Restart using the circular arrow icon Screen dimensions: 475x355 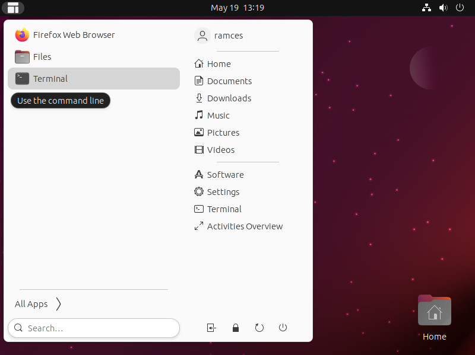pyautogui.click(x=259, y=328)
